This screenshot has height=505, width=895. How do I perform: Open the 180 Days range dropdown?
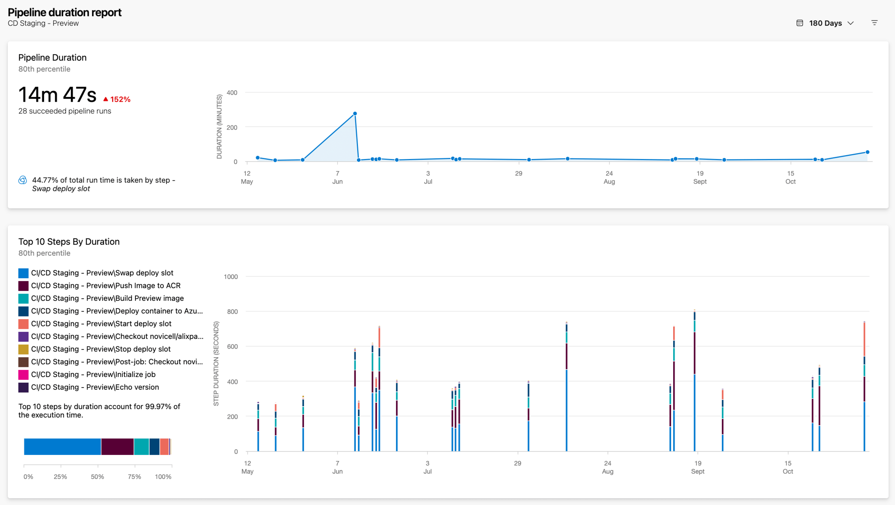tap(825, 23)
